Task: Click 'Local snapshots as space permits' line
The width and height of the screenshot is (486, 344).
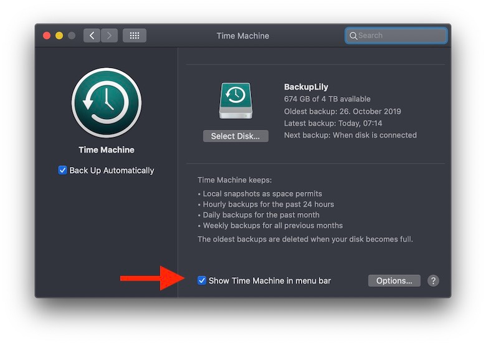Action: pyautogui.click(x=262, y=194)
